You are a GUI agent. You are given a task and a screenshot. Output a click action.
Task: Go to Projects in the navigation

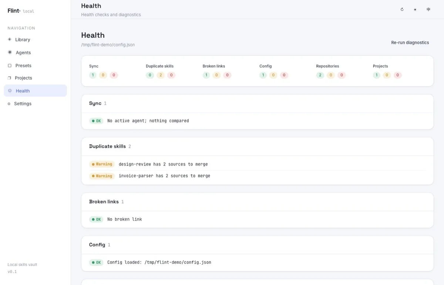coord(36,78)
